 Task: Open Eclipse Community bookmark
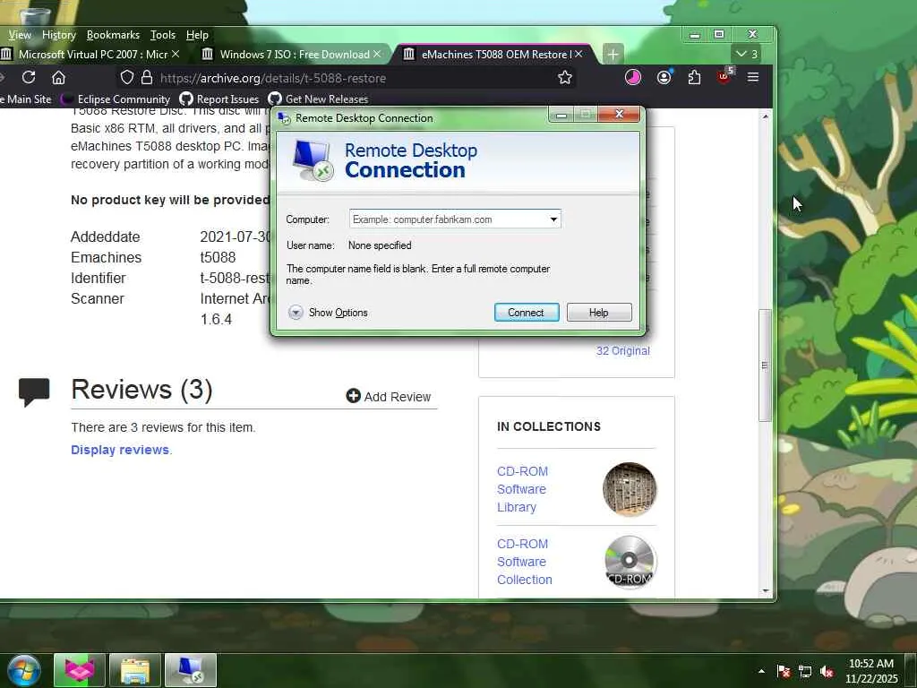pos(116,99)
